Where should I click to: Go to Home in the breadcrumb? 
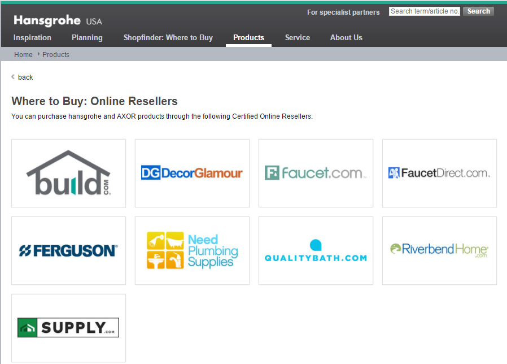23,54
